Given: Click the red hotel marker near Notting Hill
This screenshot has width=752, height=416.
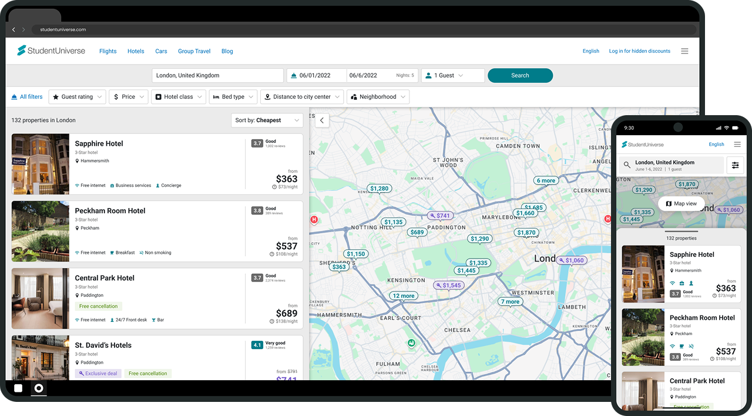Looking at the screenshot, I should pos(314,220).
